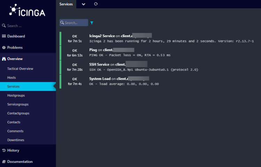The width and height of the screenshot is (261, 167).
Task: Click the History clock icon
Action: (4, 150)
